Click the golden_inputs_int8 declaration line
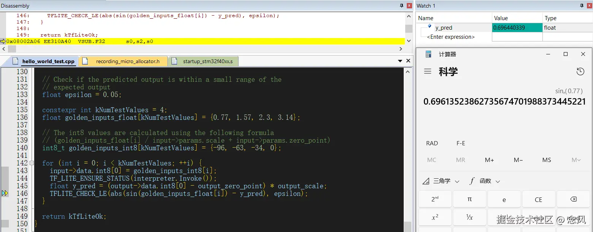 point(162,148)
